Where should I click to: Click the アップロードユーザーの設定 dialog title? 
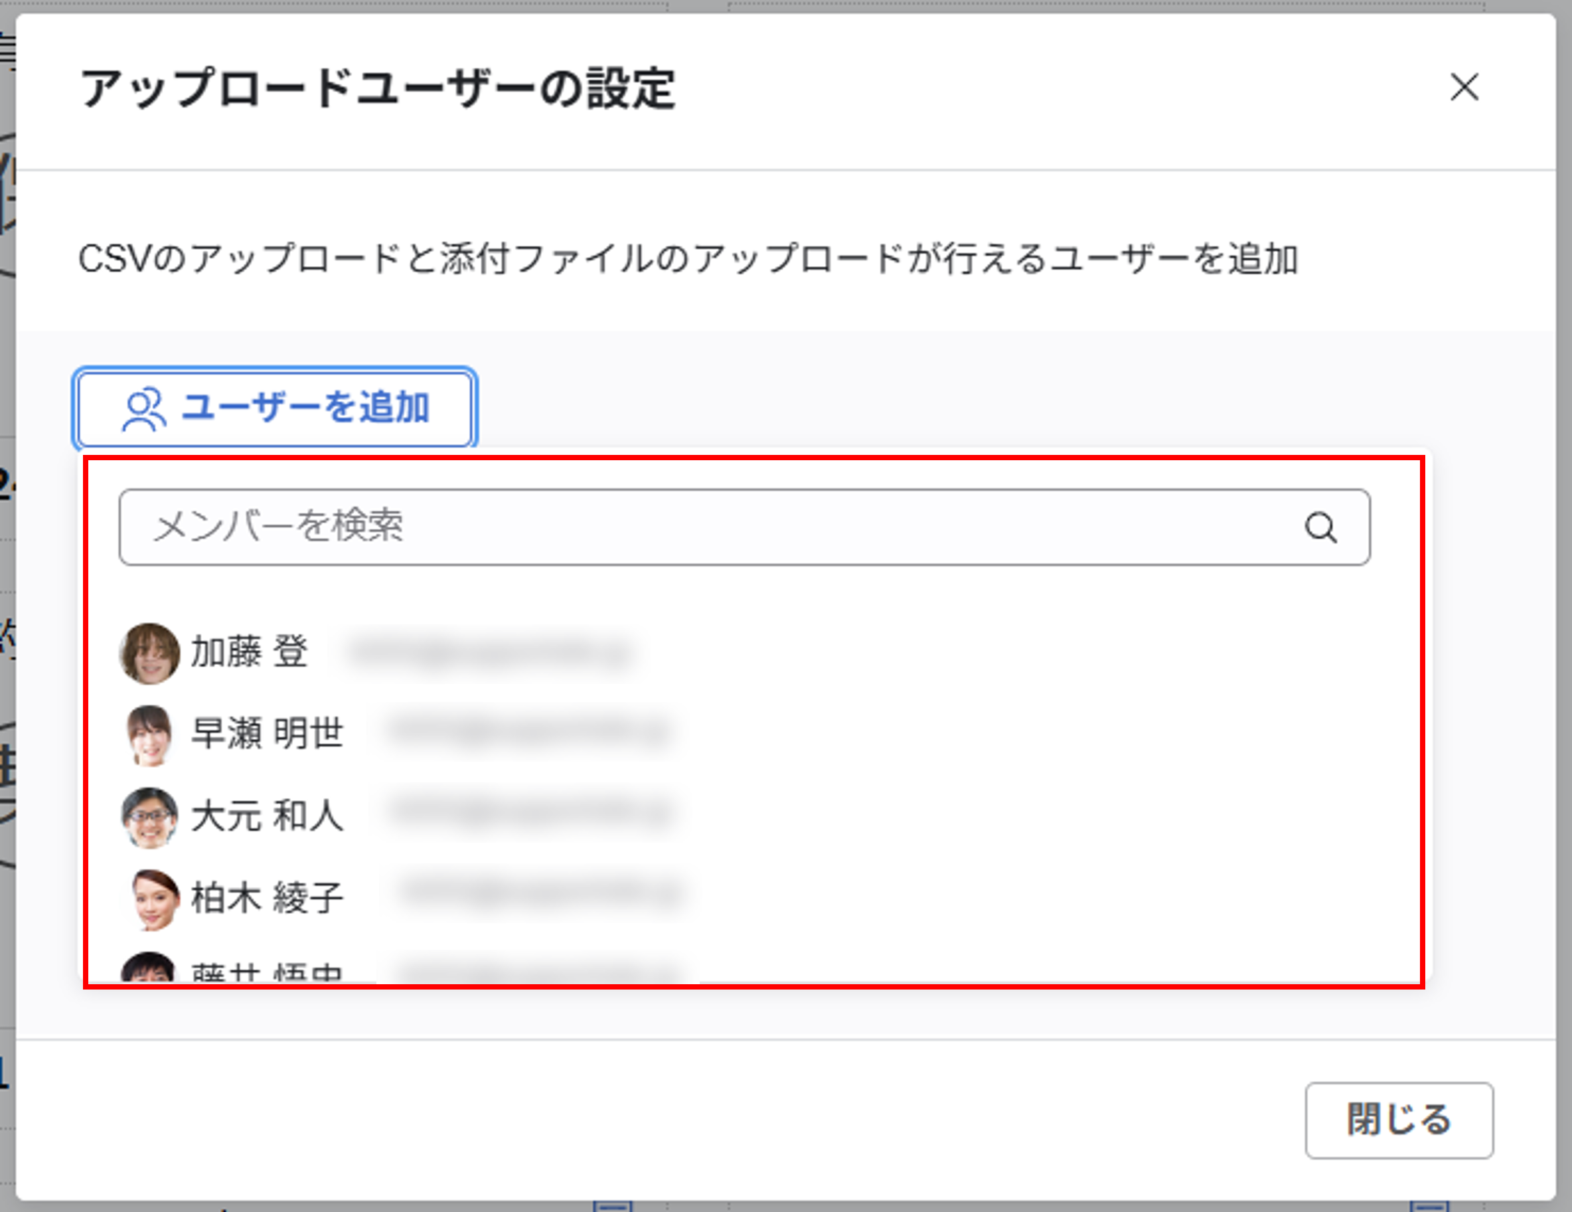(x=377, y=89)
